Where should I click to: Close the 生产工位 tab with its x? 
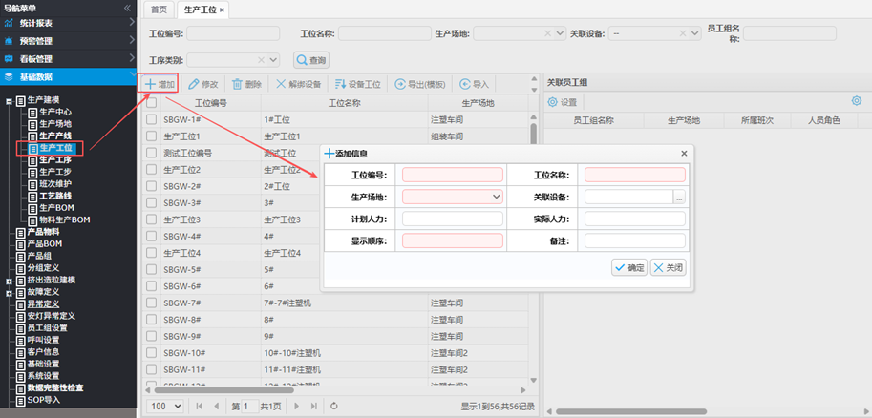(222, 10)
